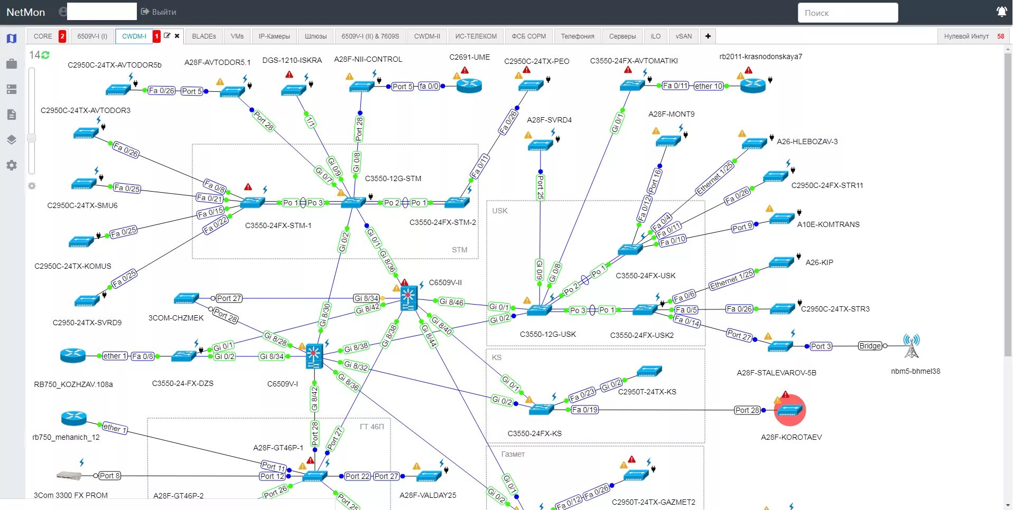This screenshot has width=1013, height=510.
Task: Click the refresh icon beside 14
Action: click(45, 55)
